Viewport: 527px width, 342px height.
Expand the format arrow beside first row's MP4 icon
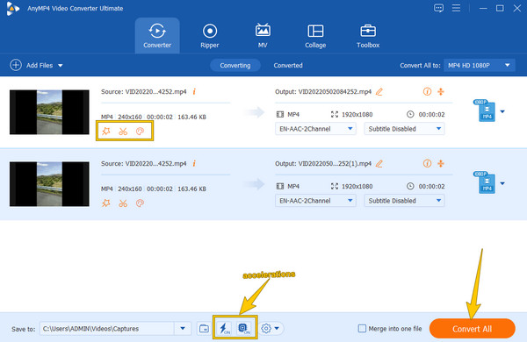(x=502, y=111)
